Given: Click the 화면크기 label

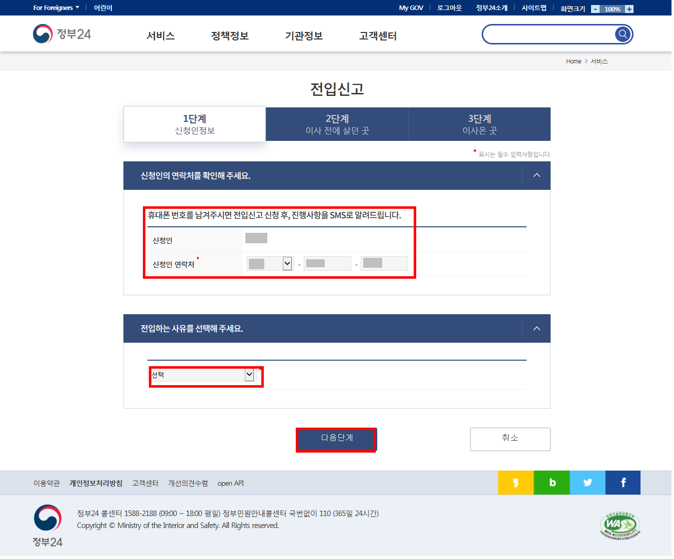Looking at the screenshot, I should [573, 8].
